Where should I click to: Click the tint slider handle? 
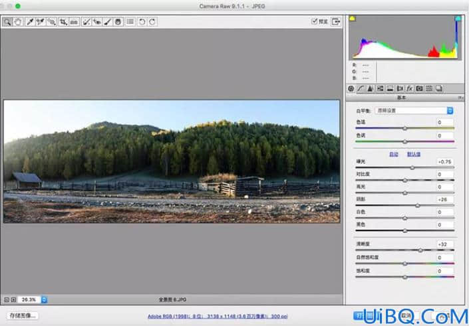[x=404, y=141]
